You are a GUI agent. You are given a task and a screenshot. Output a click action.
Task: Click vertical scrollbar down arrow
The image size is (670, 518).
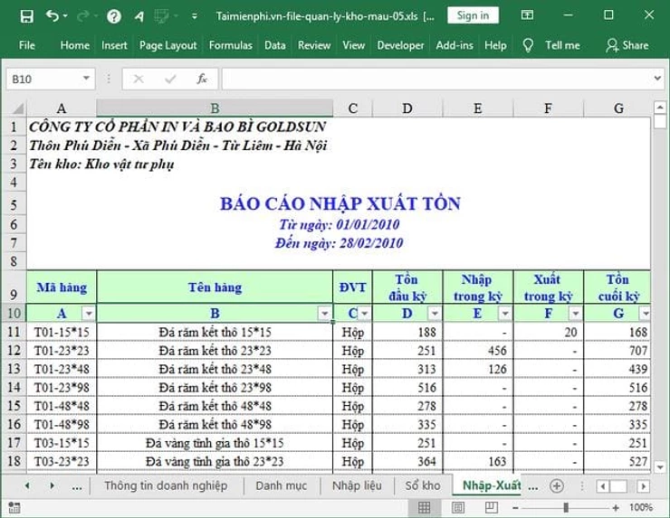tap(660, 466)
